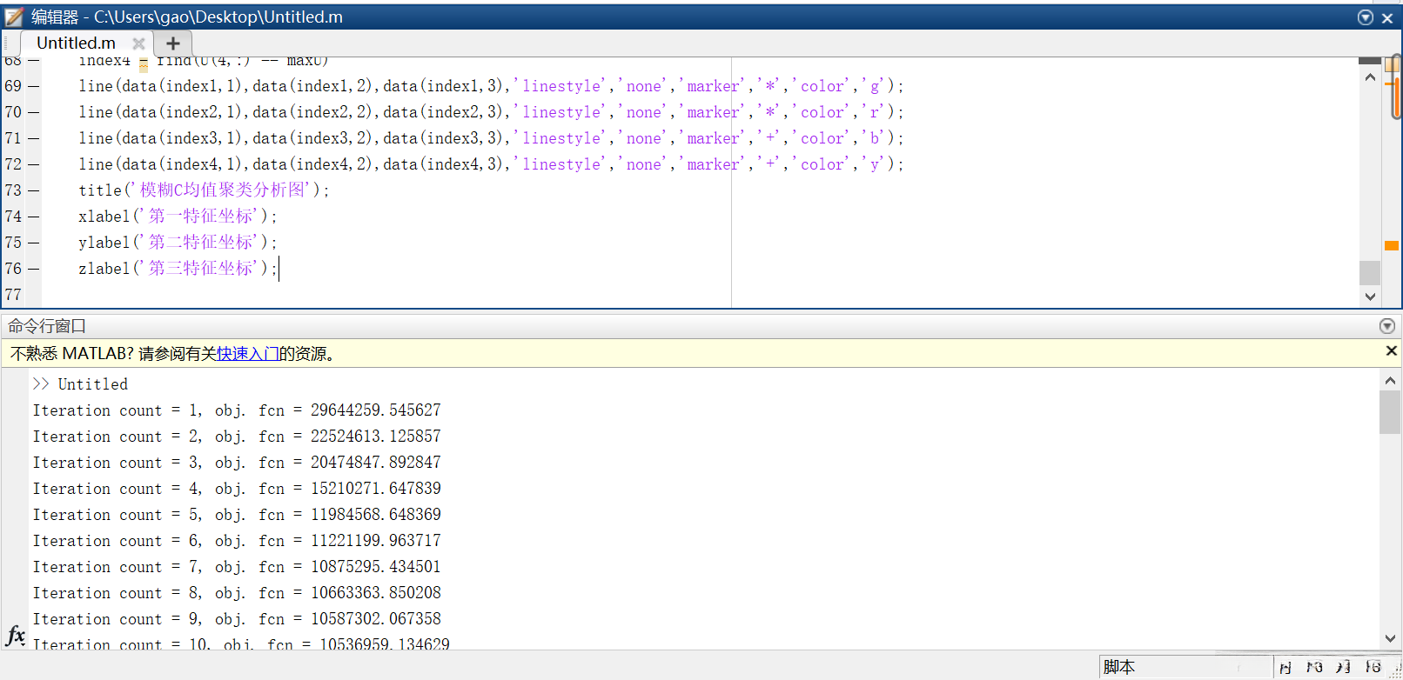Click the command window scrollbar up arrow
Screen dimensions: 1403x680
point(1390,380)
